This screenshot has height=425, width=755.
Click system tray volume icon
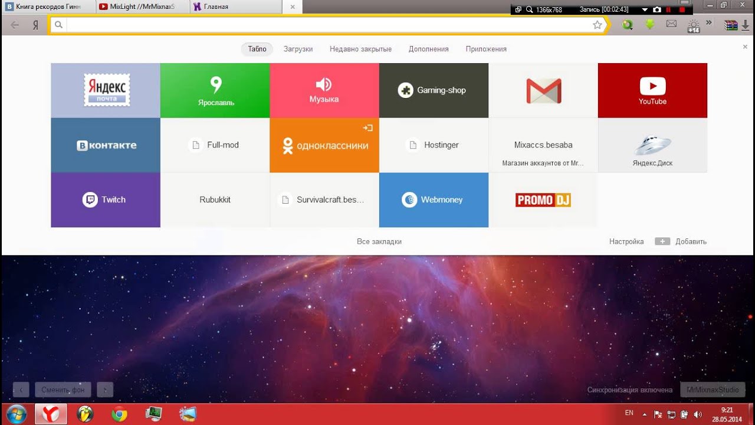(x=698, y=414)
